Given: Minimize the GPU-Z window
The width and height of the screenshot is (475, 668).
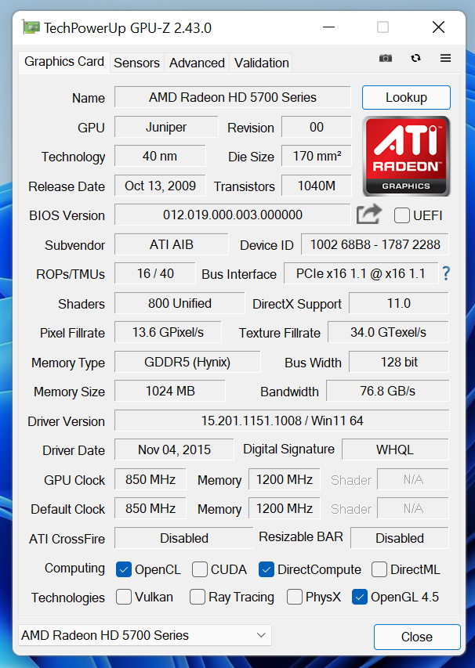Looking at the screenshot, I should point(328,27).
